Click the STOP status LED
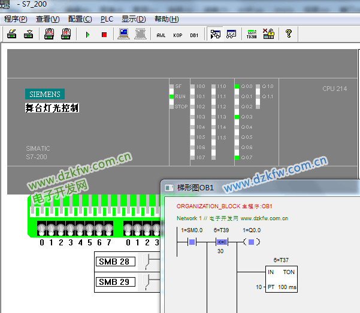 pyautogui.click(x=171, y=107)
